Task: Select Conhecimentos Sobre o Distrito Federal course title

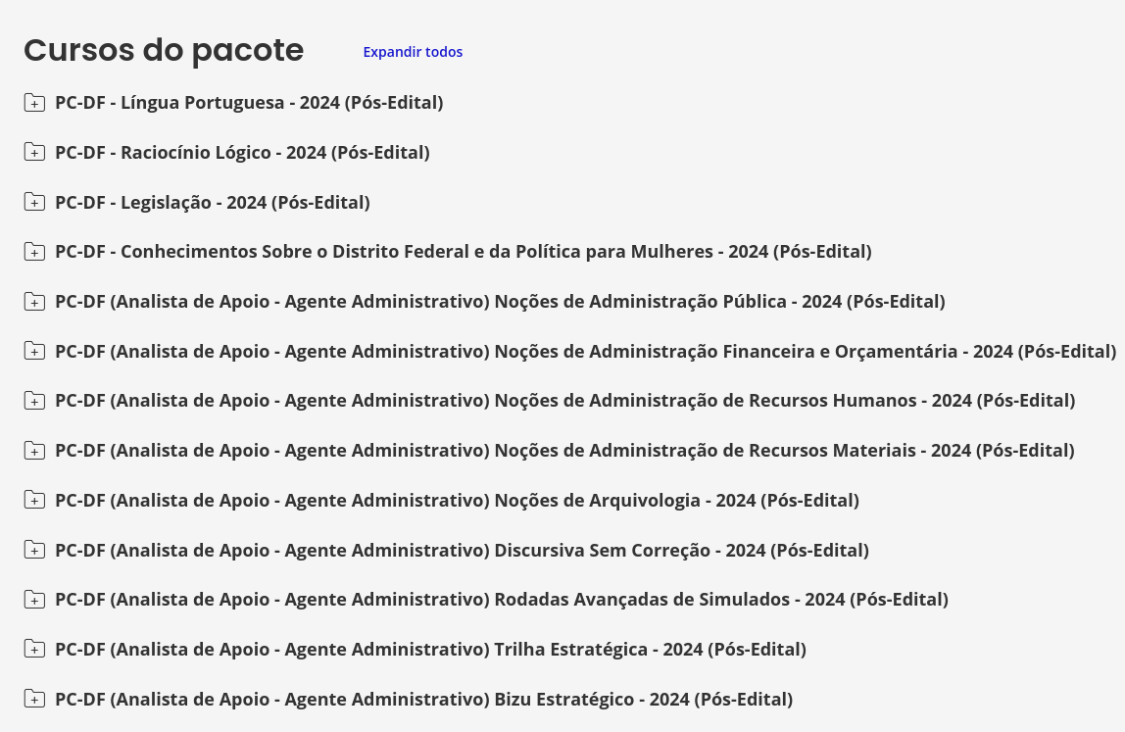Action: pyautogui.click(x=464, y=252)
